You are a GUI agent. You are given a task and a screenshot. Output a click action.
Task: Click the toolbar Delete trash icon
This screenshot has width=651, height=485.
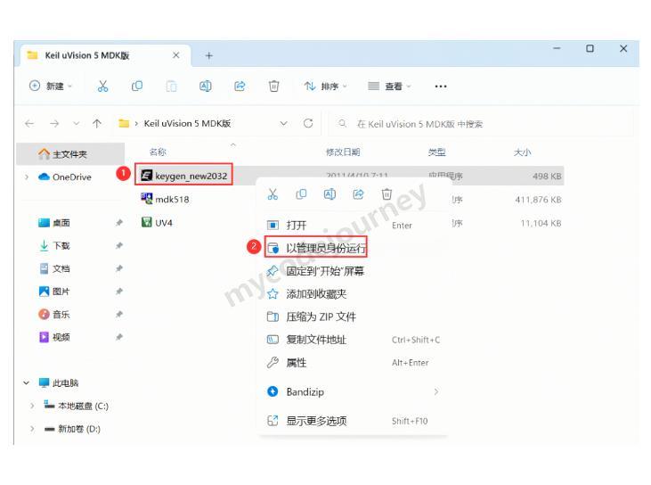pos(273,86)
